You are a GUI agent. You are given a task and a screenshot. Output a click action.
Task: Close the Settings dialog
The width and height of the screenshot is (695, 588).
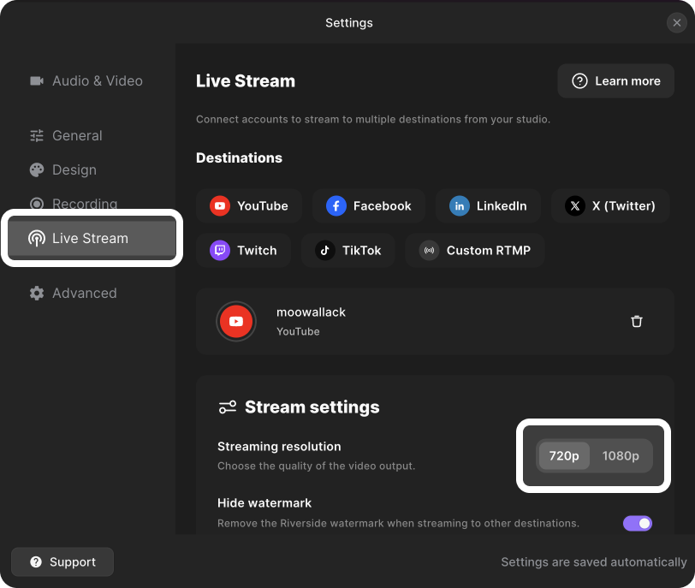[x=677, y=23]
